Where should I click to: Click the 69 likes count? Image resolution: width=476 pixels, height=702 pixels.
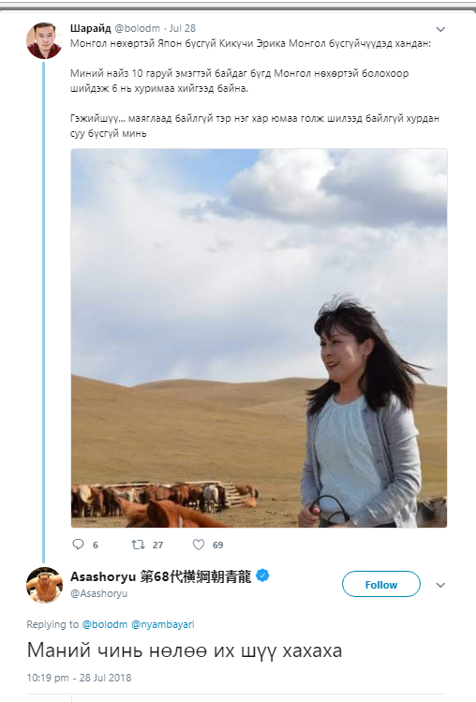pyautogui.click(x=217, y=545)
